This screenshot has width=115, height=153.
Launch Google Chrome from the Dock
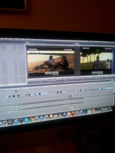point(32,119)
